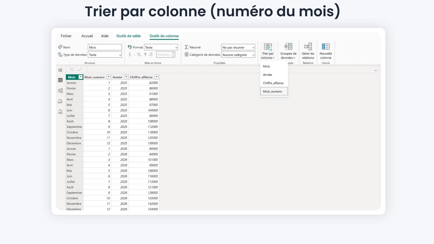
Task: Click the 86000 cell
Action: tap(144, 88)
